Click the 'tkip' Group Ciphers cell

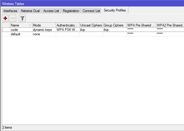(x=115, y=30)
